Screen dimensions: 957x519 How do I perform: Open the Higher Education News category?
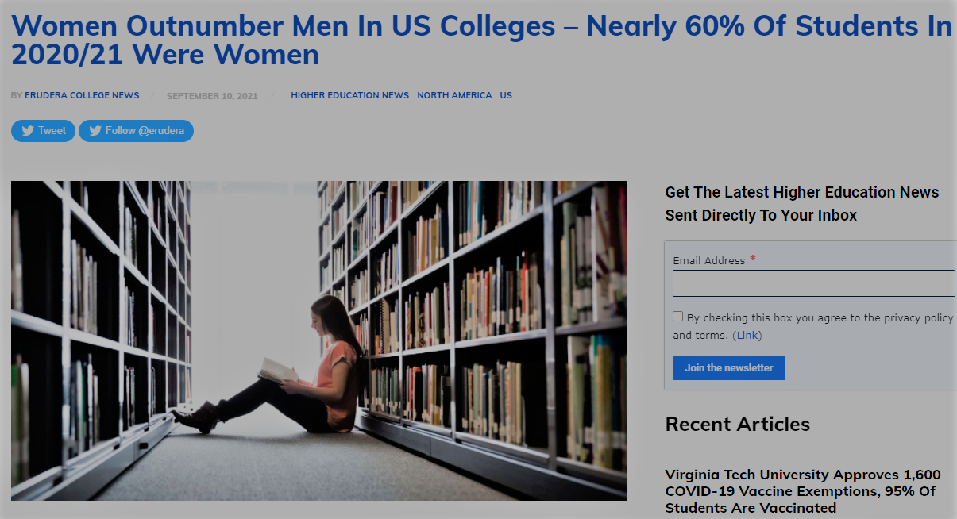click(x=349, y=95)
